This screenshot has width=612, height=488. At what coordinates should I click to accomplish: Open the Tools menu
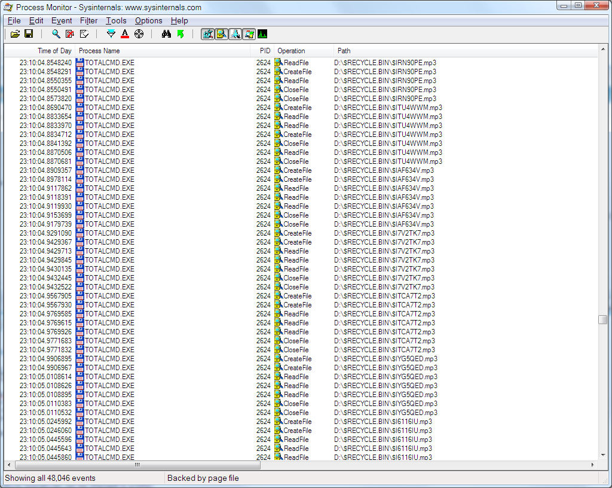[x=117, y=21]
